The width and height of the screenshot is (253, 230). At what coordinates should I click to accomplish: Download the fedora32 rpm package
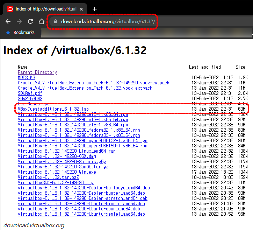coord(79,130)
